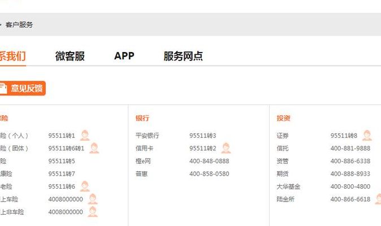
Task: Click the number 400-800-4800
Action: (350, 186)
